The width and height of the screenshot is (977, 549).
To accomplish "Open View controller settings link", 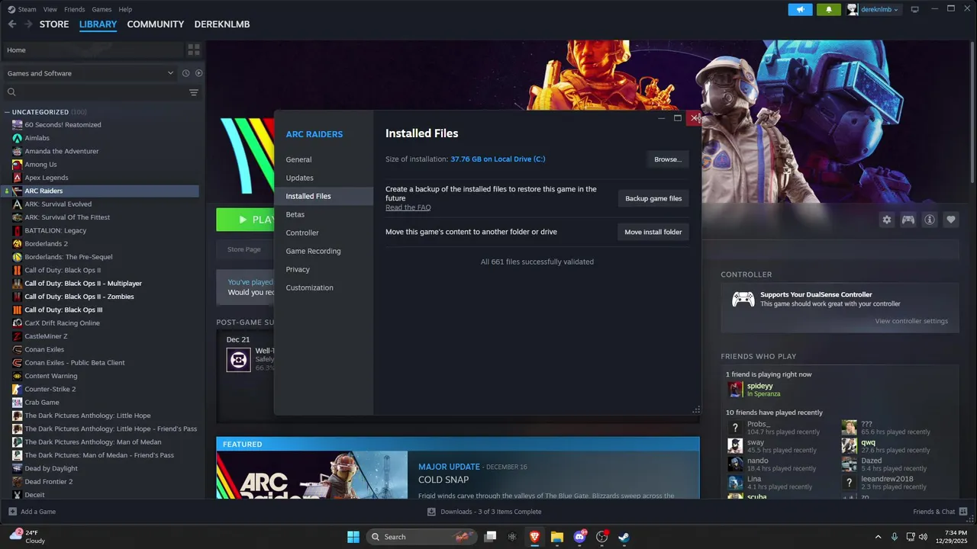I will click(x=911, y=321).
